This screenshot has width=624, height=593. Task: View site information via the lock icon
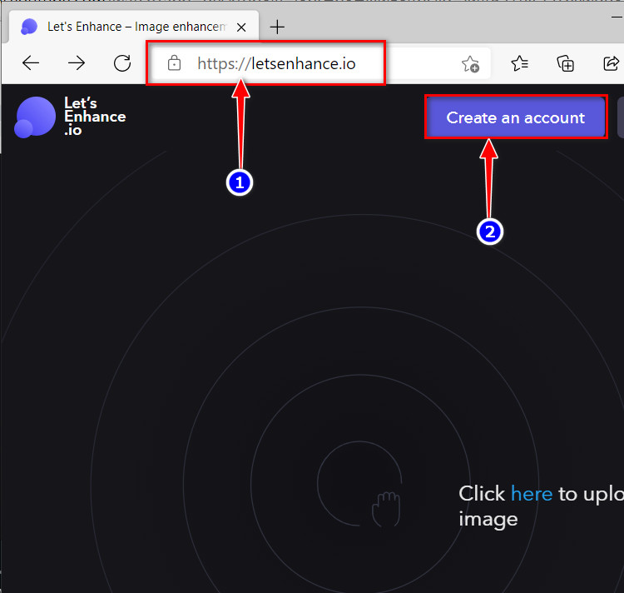[174, 63]
